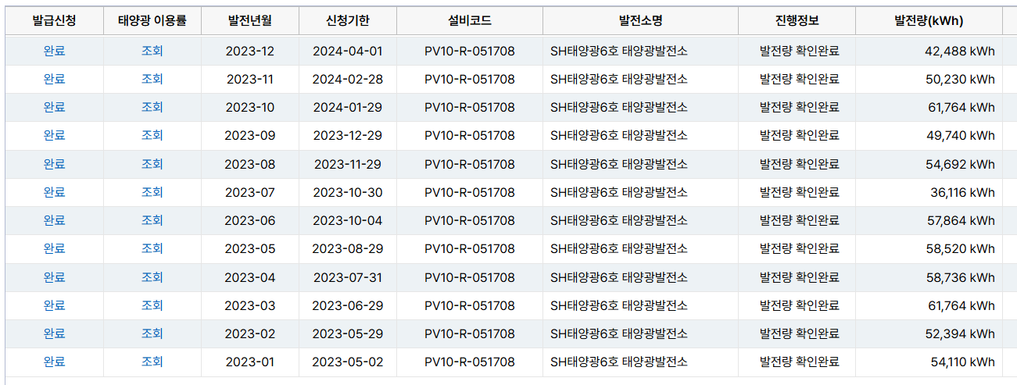Click the 태양광 이용률 column header
The height and width of the screenshot is (385, 1017).
[x=152, y=21]
